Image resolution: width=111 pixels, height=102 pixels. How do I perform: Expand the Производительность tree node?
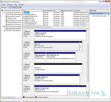point(5,23)
